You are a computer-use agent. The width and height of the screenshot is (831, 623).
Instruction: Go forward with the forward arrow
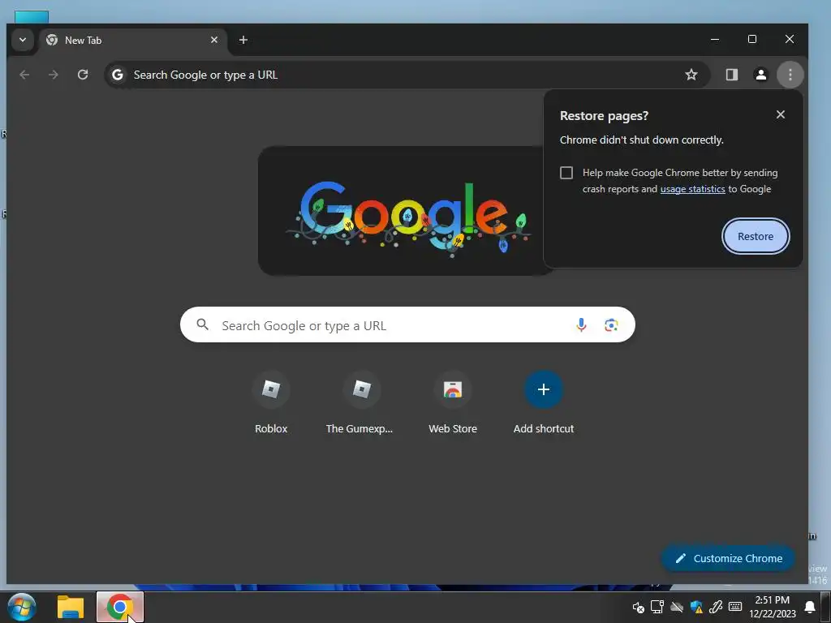coord(54,75)
